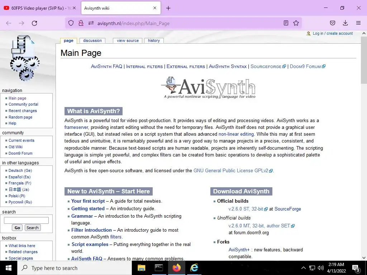Open Recent changes in sidebar
The height and width of the screenshot is (275, 367).
(23, 111)
